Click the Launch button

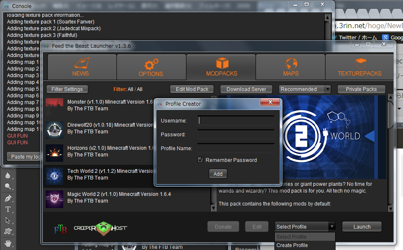coord(362,227)
